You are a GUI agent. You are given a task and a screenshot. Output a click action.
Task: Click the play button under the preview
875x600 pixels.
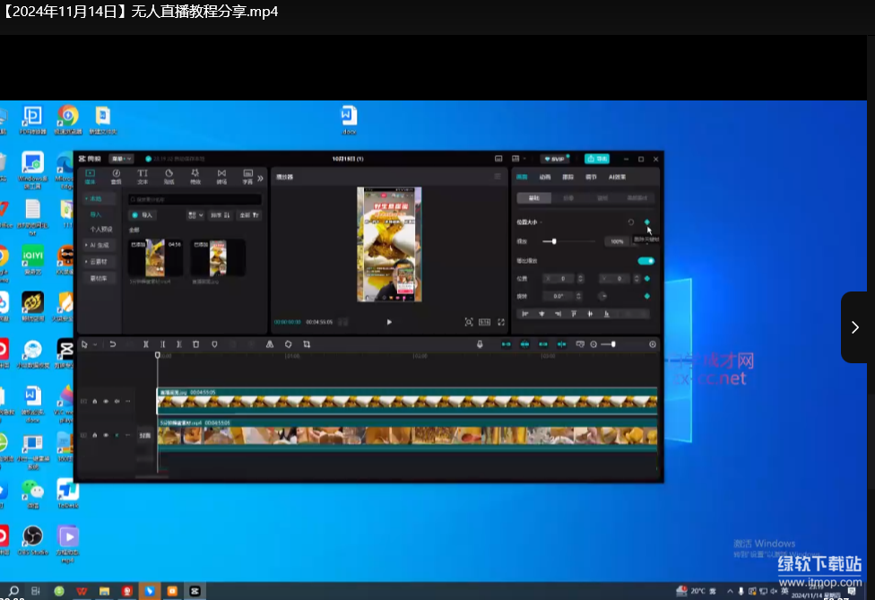pos(389,322)
